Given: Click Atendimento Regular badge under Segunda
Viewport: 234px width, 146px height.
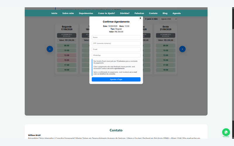Looking at the screenshot, I should click(x=67, y=35).
